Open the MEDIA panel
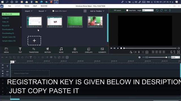 6,50
